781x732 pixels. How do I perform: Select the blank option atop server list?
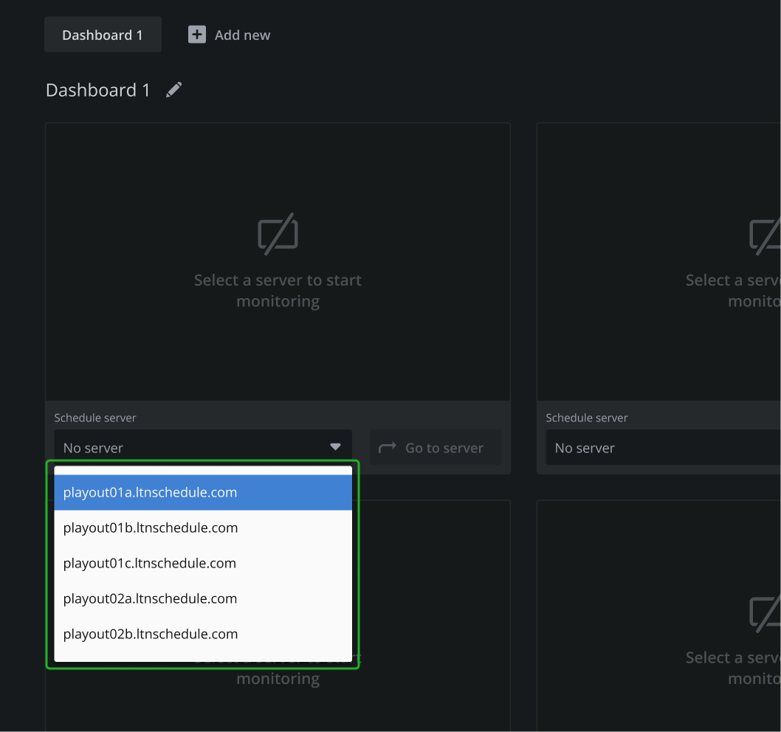[x=203, y=470]
